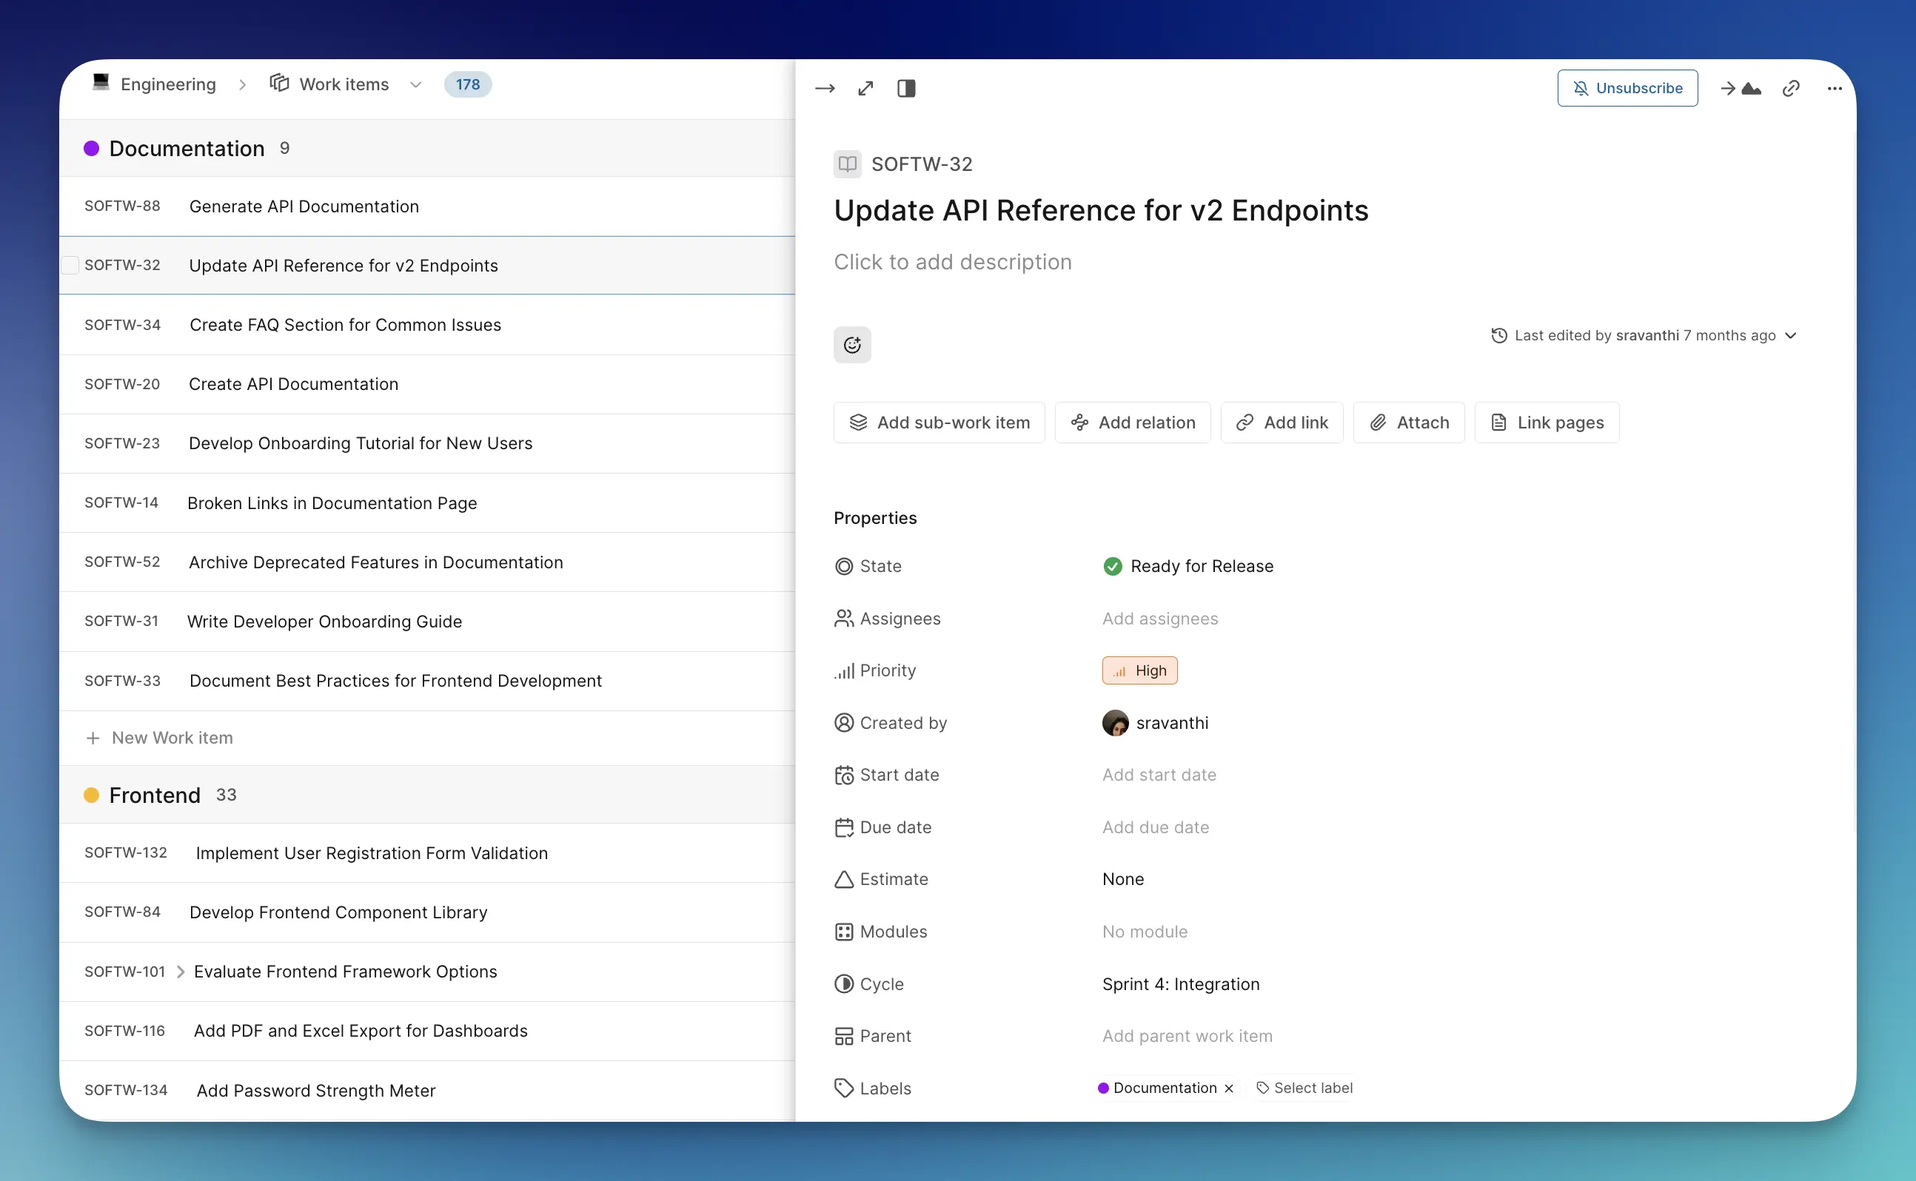
Task: Click the purple dot in Labels chip
Action: pyautogui.click(x=1103, y=1089)
